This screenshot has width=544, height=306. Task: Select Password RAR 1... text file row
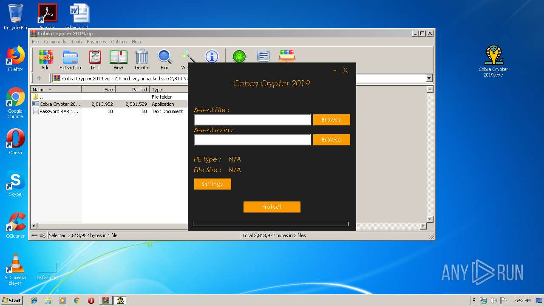click(110, 111)
